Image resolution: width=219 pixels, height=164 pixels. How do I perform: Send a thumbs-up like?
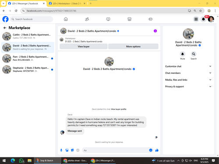[x=157, y=150]
